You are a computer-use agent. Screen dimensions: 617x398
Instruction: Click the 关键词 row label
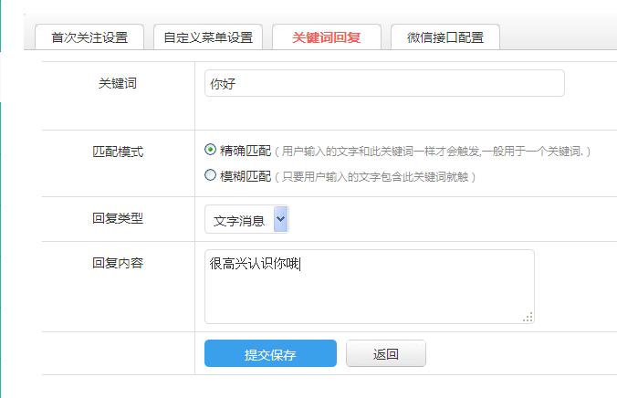(x=118, y=83)
